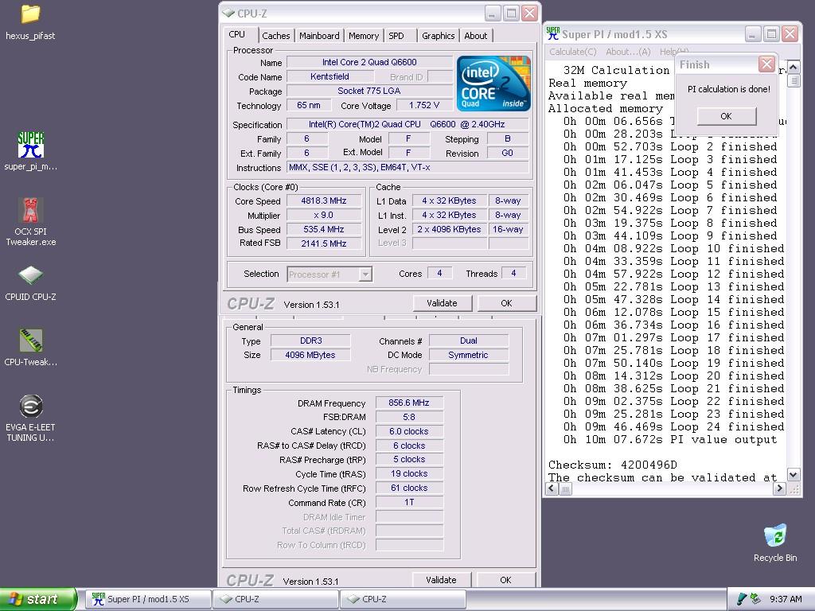
Task: Click the system tray pen-shaped icon
Action: coord(742,599)
